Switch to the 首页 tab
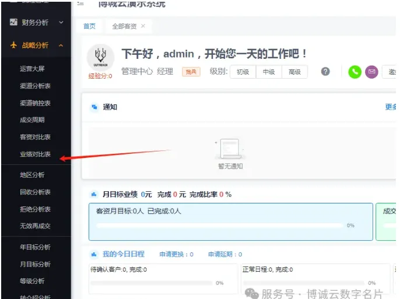400x299 pixels. click(89, 26)
